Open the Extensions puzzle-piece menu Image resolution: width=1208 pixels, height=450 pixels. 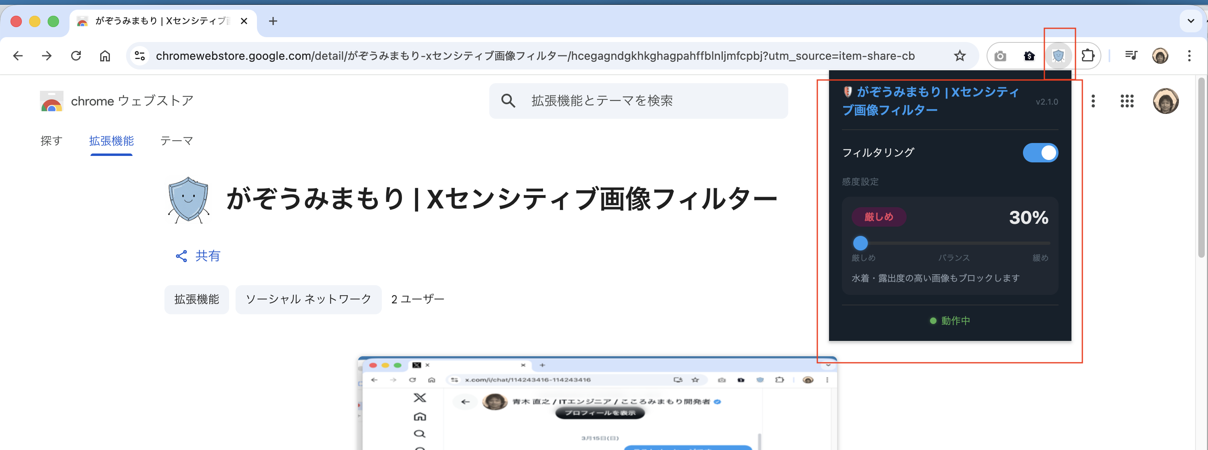[x=1088, y=56]
